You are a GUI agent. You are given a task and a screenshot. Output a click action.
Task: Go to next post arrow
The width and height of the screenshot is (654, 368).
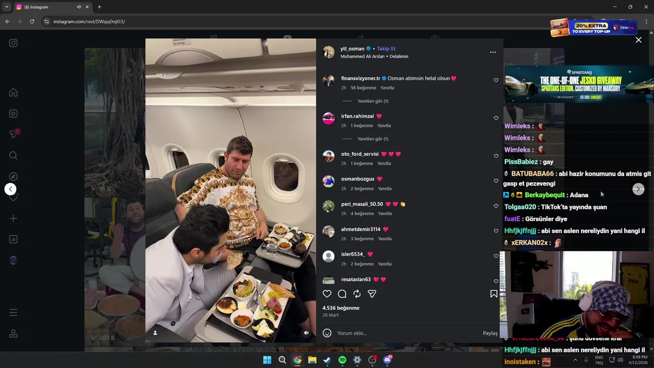[x=638, y=189]
